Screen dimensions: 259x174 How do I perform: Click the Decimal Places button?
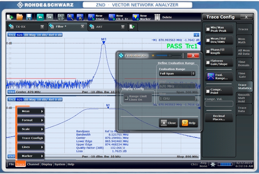(219, 118)
